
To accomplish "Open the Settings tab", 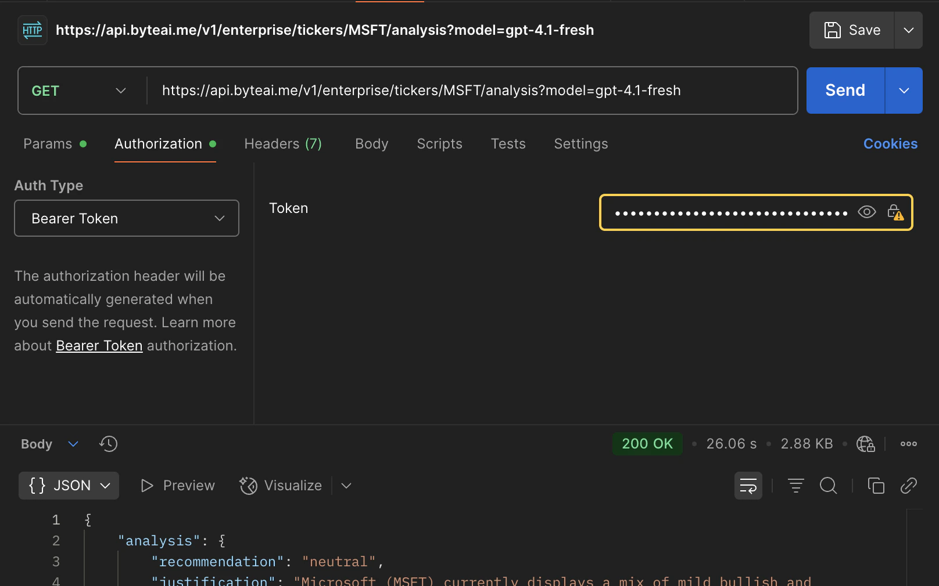I will click(x=581, y=144).
